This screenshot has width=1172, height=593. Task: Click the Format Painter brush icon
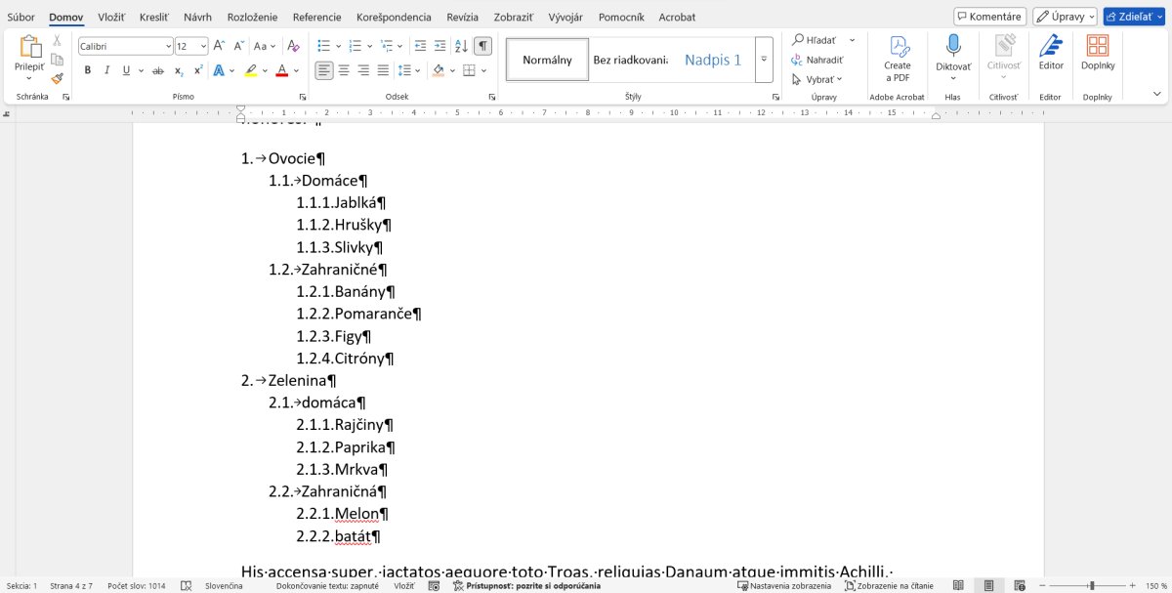pyautogui.click(x=57, y=78)
